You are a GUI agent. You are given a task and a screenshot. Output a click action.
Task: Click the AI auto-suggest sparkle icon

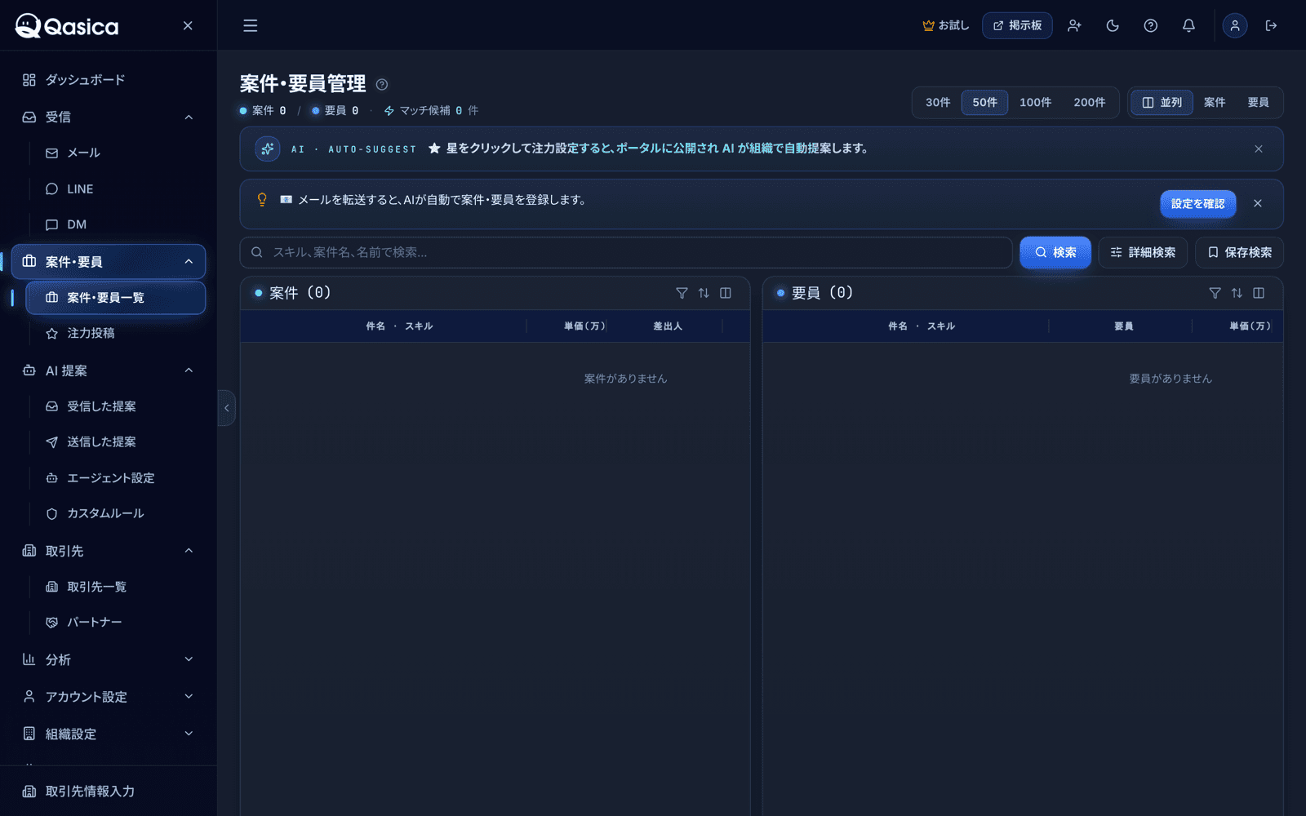pyautogui.click(x=268, y=149)
